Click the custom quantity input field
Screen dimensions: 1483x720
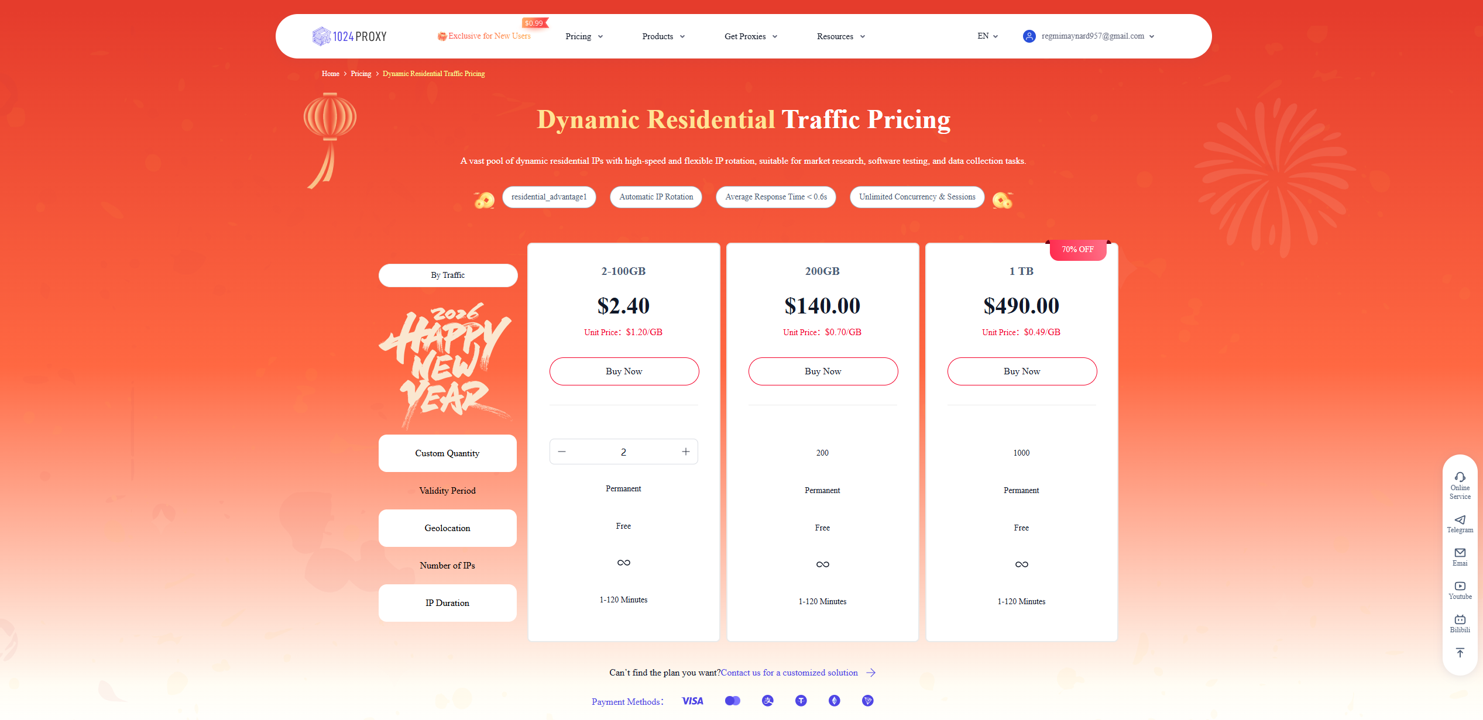[623, 452]
